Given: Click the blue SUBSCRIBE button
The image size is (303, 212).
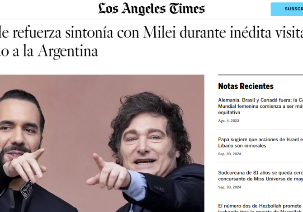Looking at the screenshot, I should (x=287, y=9).
